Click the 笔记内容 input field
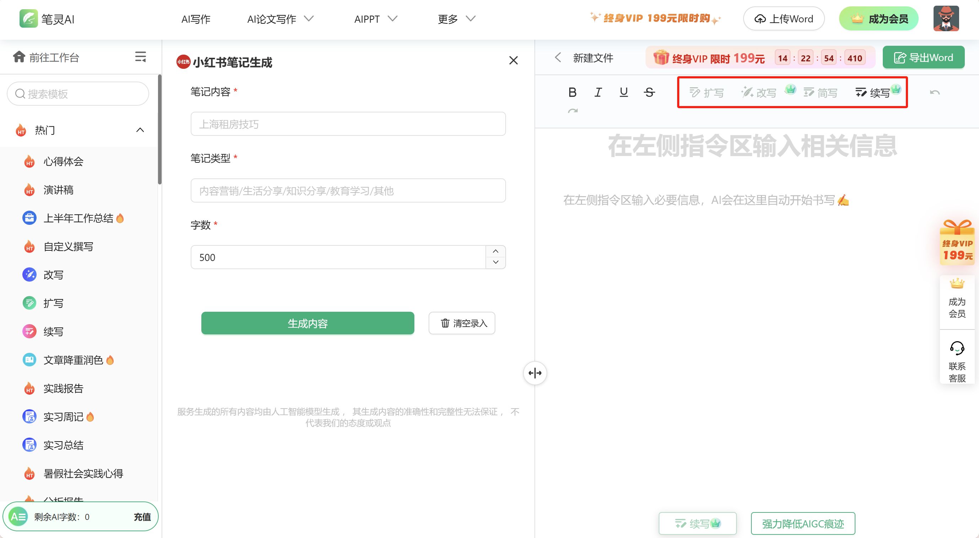Screen dimensions: 979x538 point(348,124)
